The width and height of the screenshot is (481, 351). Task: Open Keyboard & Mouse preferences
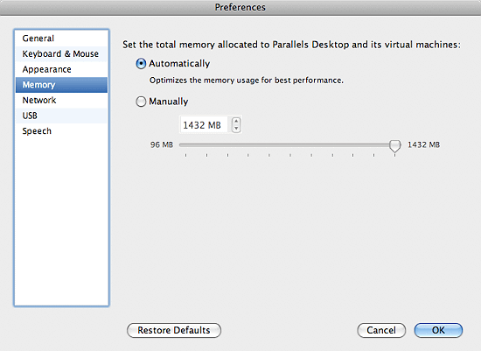[61, 53]
